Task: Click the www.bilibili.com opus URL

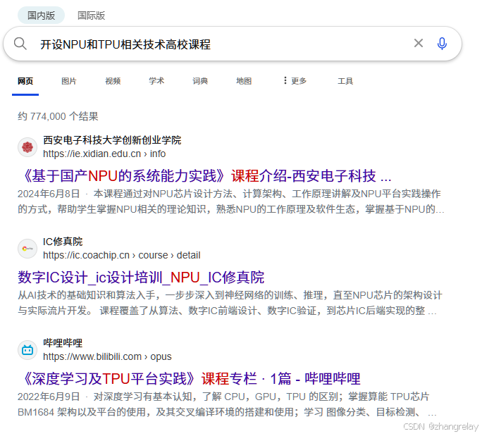Action: (107, 356)
